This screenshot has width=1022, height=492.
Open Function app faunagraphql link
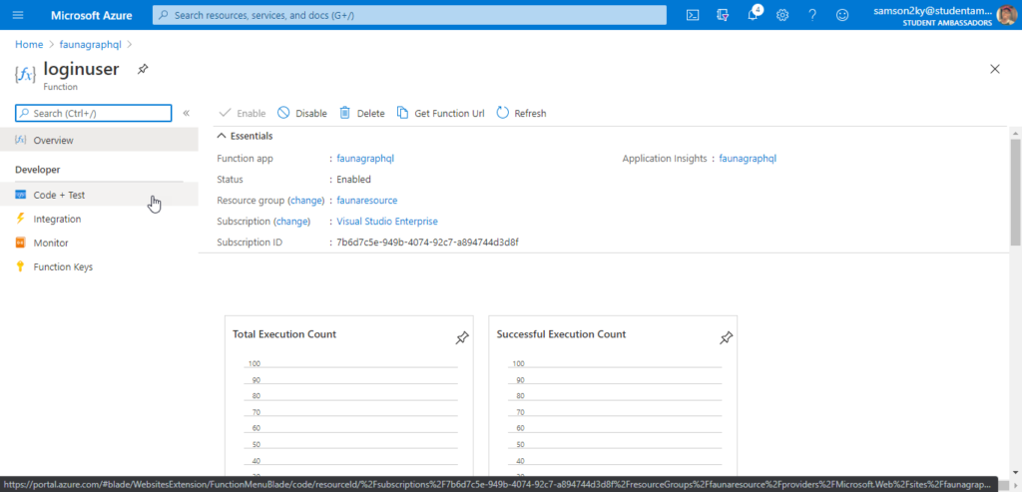point(365,159)
